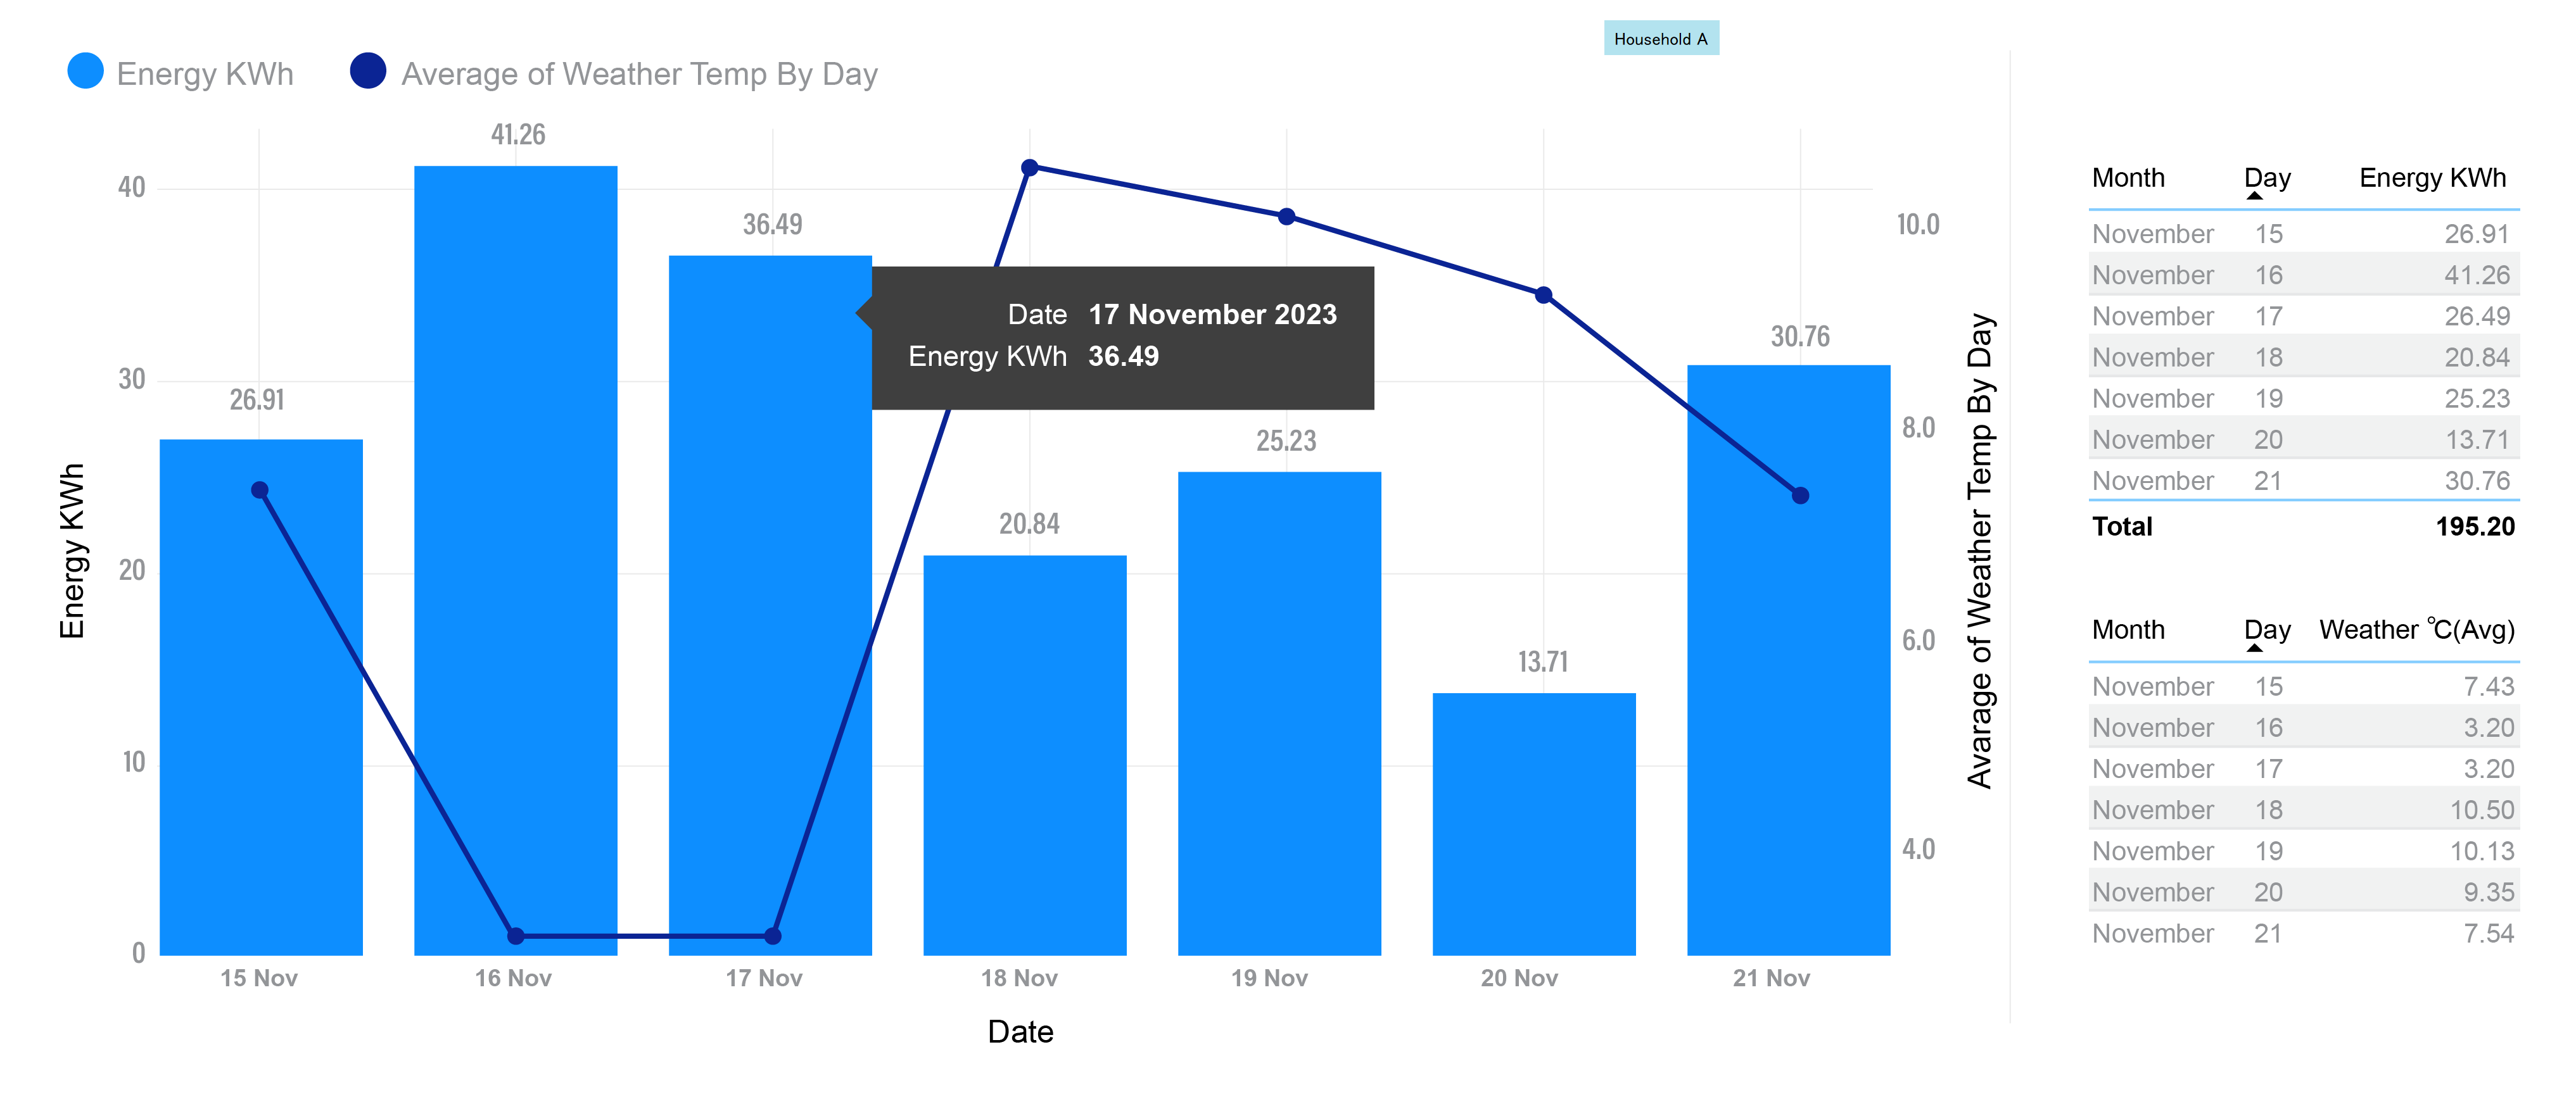Toggle Day sort arrow in Energy KWh table
The width and height of the screenshot is (2576, 1104).
click(x=2254, y=196)
